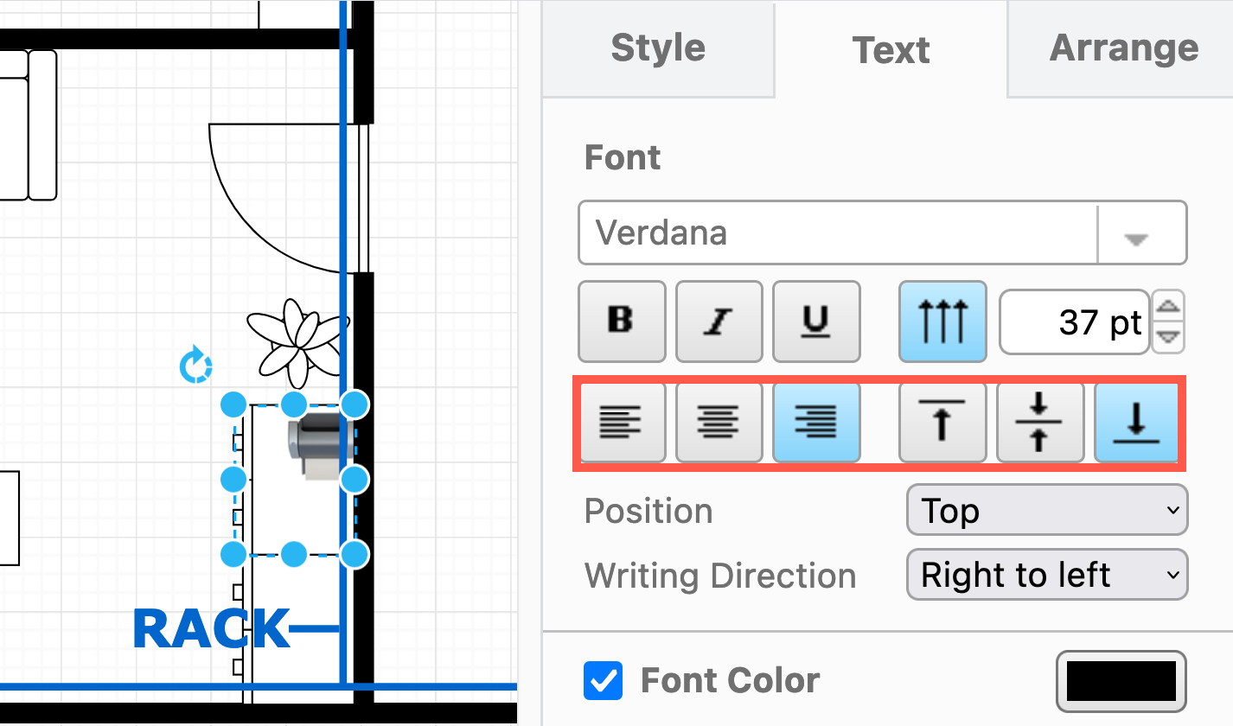Disable right text alignment

[x=815, y=423]
